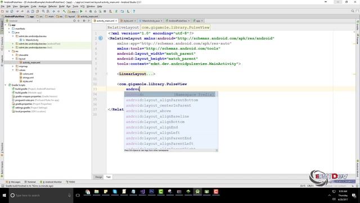Click the Windows Start button
The height and width of the screenshot is (203, 360).
click(4, 196)
